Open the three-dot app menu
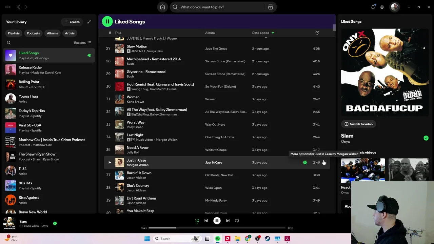This screenshot has width=434, height=244. tap(8, 7)
